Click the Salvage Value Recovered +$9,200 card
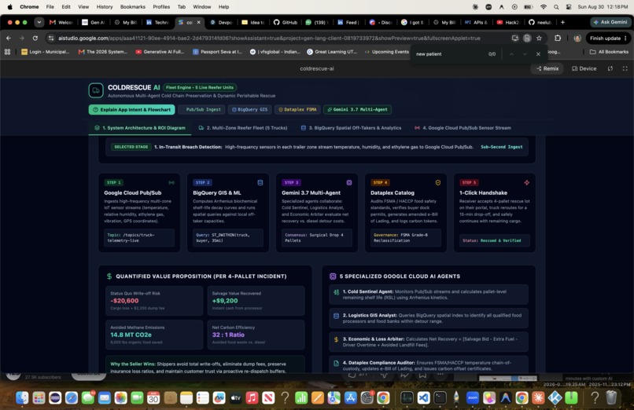The width and height of the screenshot is (634, 410). 256,301
